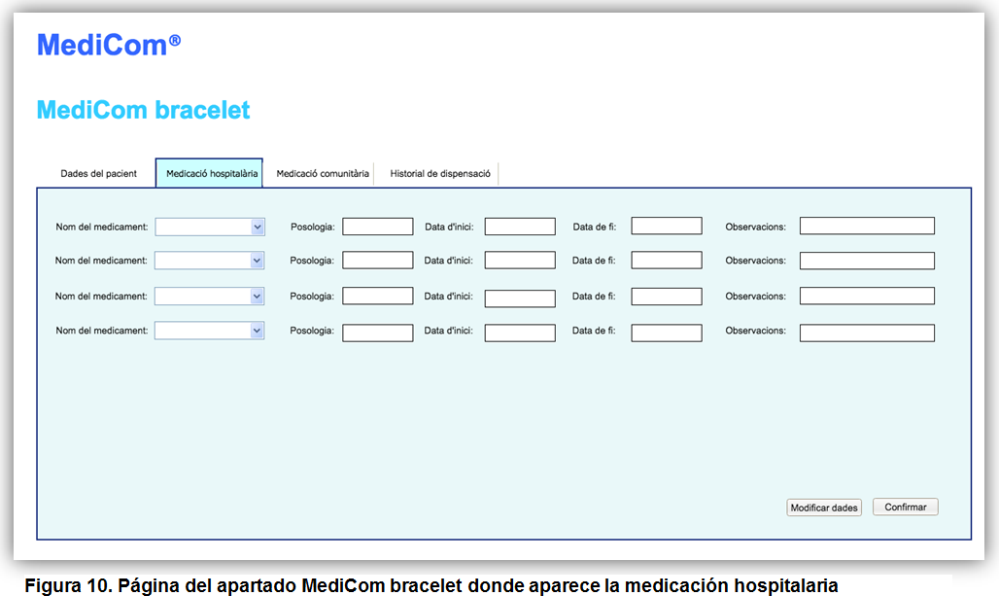The height and width of the screenshot is (596, 999).
Task: Expand second Nom del medicament dropdown
Action: tap(210, 260)
